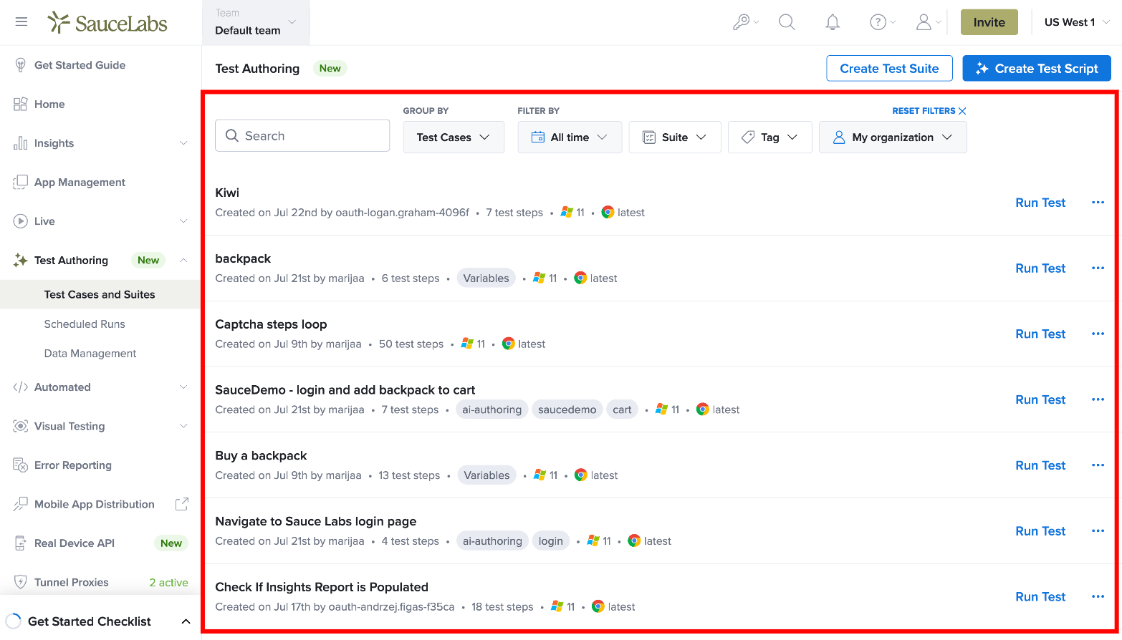Open more options for Kiwi test
1122x640 pixels.
[1098, 203]
